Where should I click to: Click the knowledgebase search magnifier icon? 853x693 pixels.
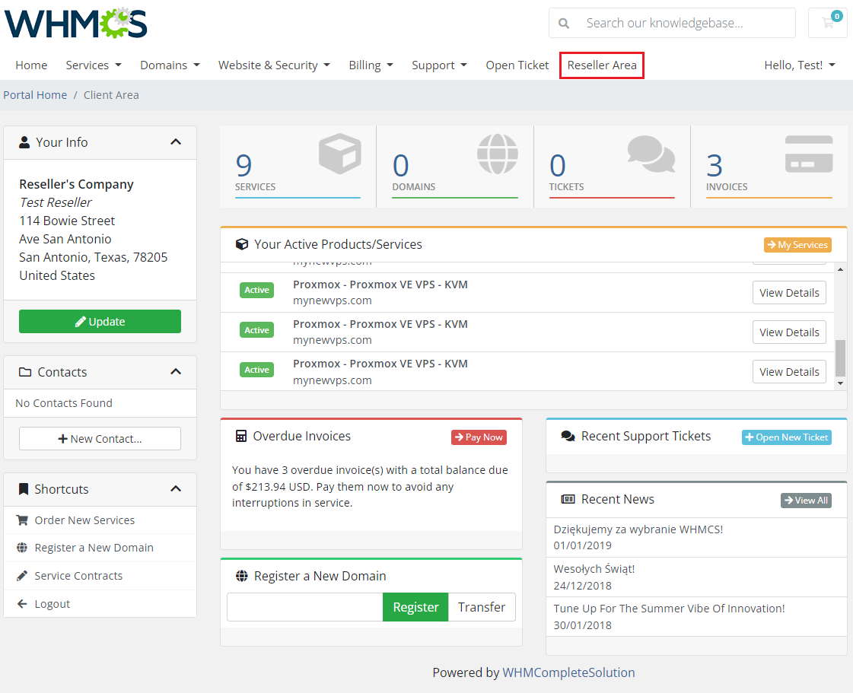564,24
